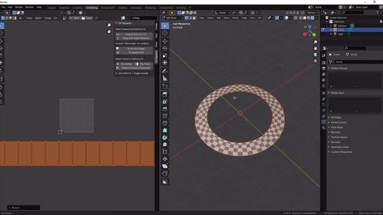This screenshot has width=383, height=215.
Task: Expand the Vertex Colors panel
Action: pyautogui.click(x=329, y=122)
